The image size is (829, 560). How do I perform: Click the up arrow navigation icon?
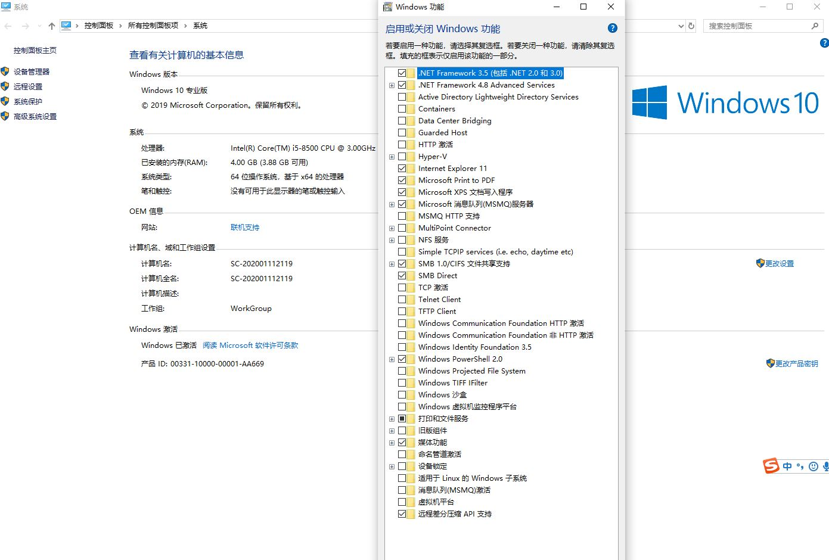52,26
